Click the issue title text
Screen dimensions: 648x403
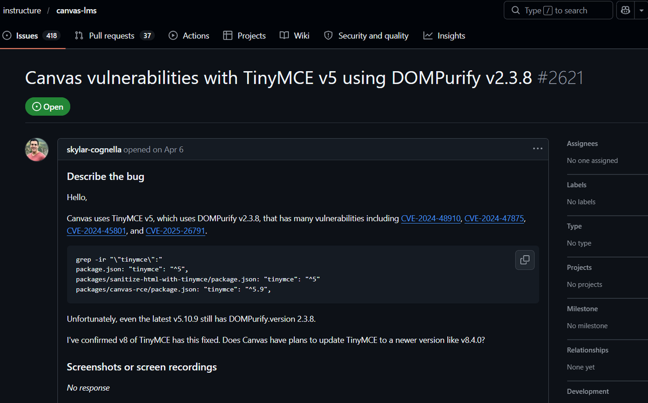[280, 78]
